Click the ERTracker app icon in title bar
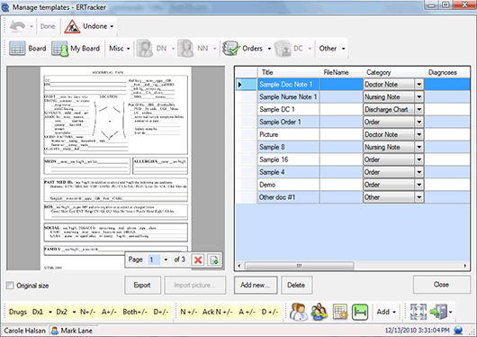This screenshot has width=477, height=337. click(x=5, y=6)
